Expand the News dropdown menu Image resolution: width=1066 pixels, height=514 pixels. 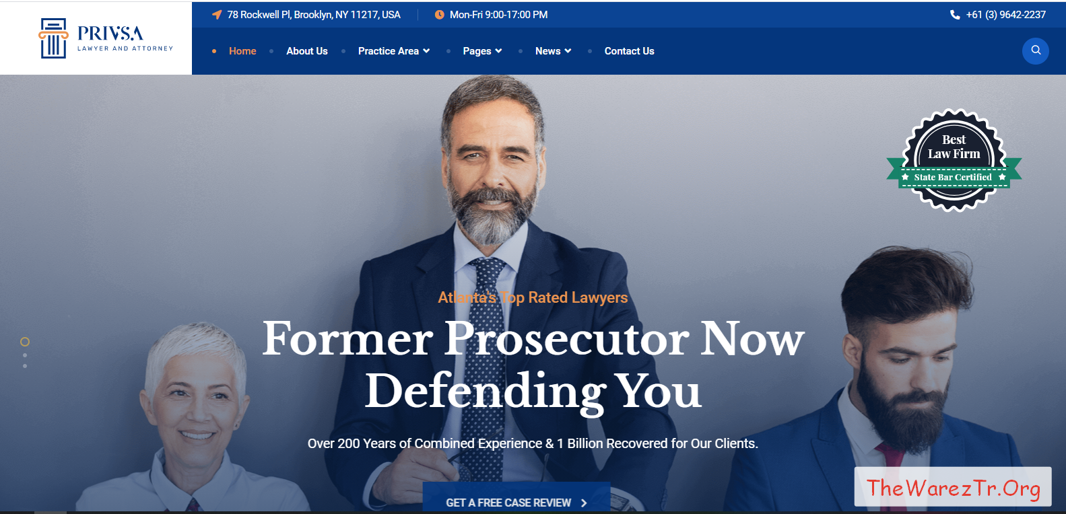pos(554,51)
